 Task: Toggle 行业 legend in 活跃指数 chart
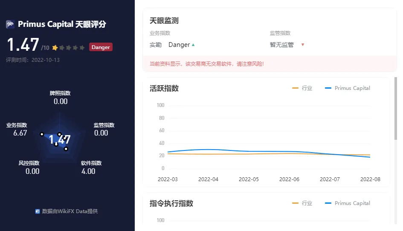(302, 88)
